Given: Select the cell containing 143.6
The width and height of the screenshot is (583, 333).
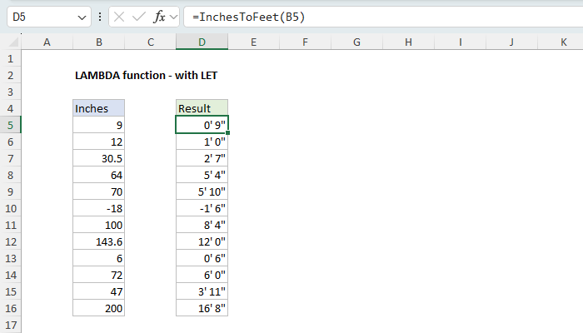Looking at the screenshot, I should pyautogui.click(x=99, y=242).
